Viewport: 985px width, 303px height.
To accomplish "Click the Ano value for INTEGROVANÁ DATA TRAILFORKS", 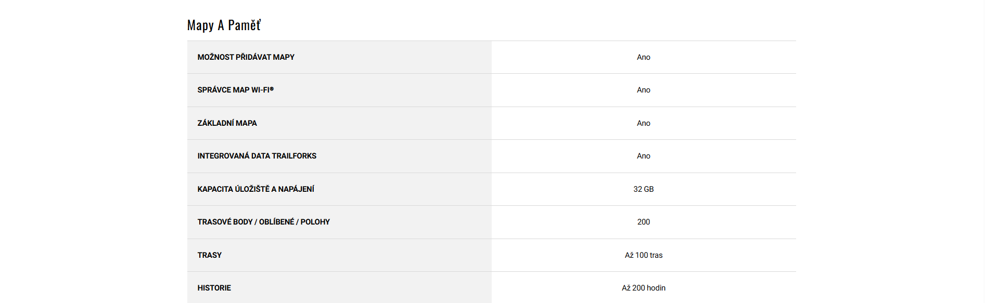I will coord(643,156).
